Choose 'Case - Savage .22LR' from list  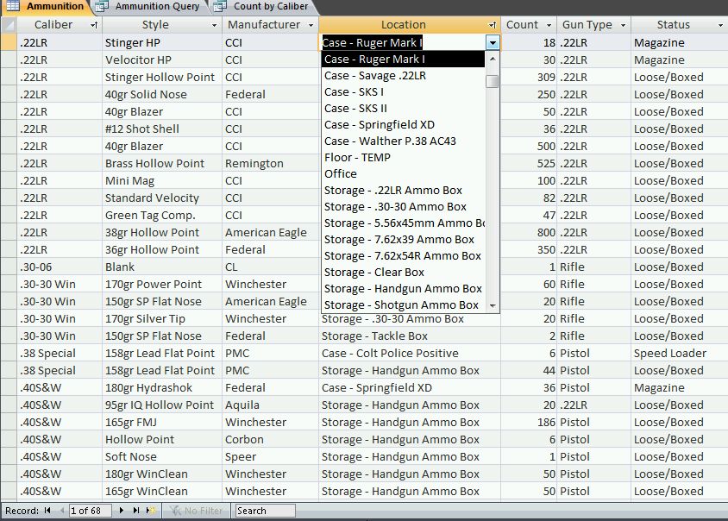click(x=375, y=75)
